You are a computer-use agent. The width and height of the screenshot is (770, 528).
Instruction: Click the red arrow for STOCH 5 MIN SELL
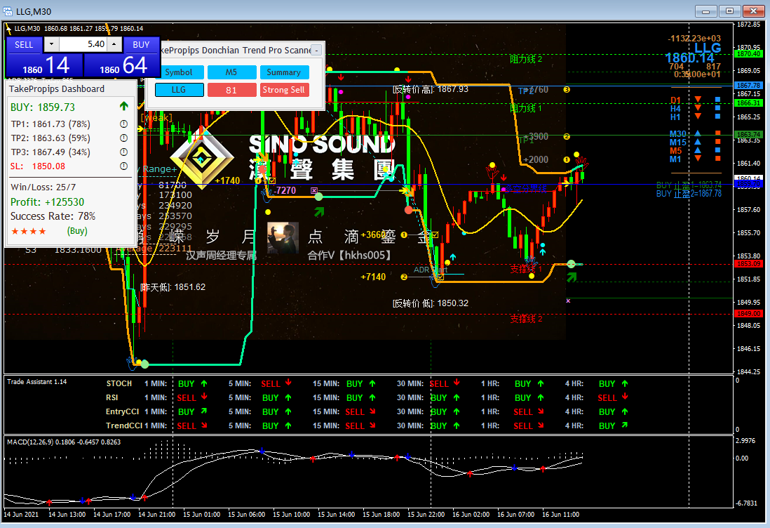(x=288, y=383)
